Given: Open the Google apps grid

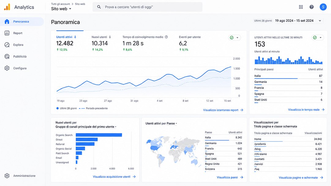Looking at the screenshot, I should click(301, 7).
